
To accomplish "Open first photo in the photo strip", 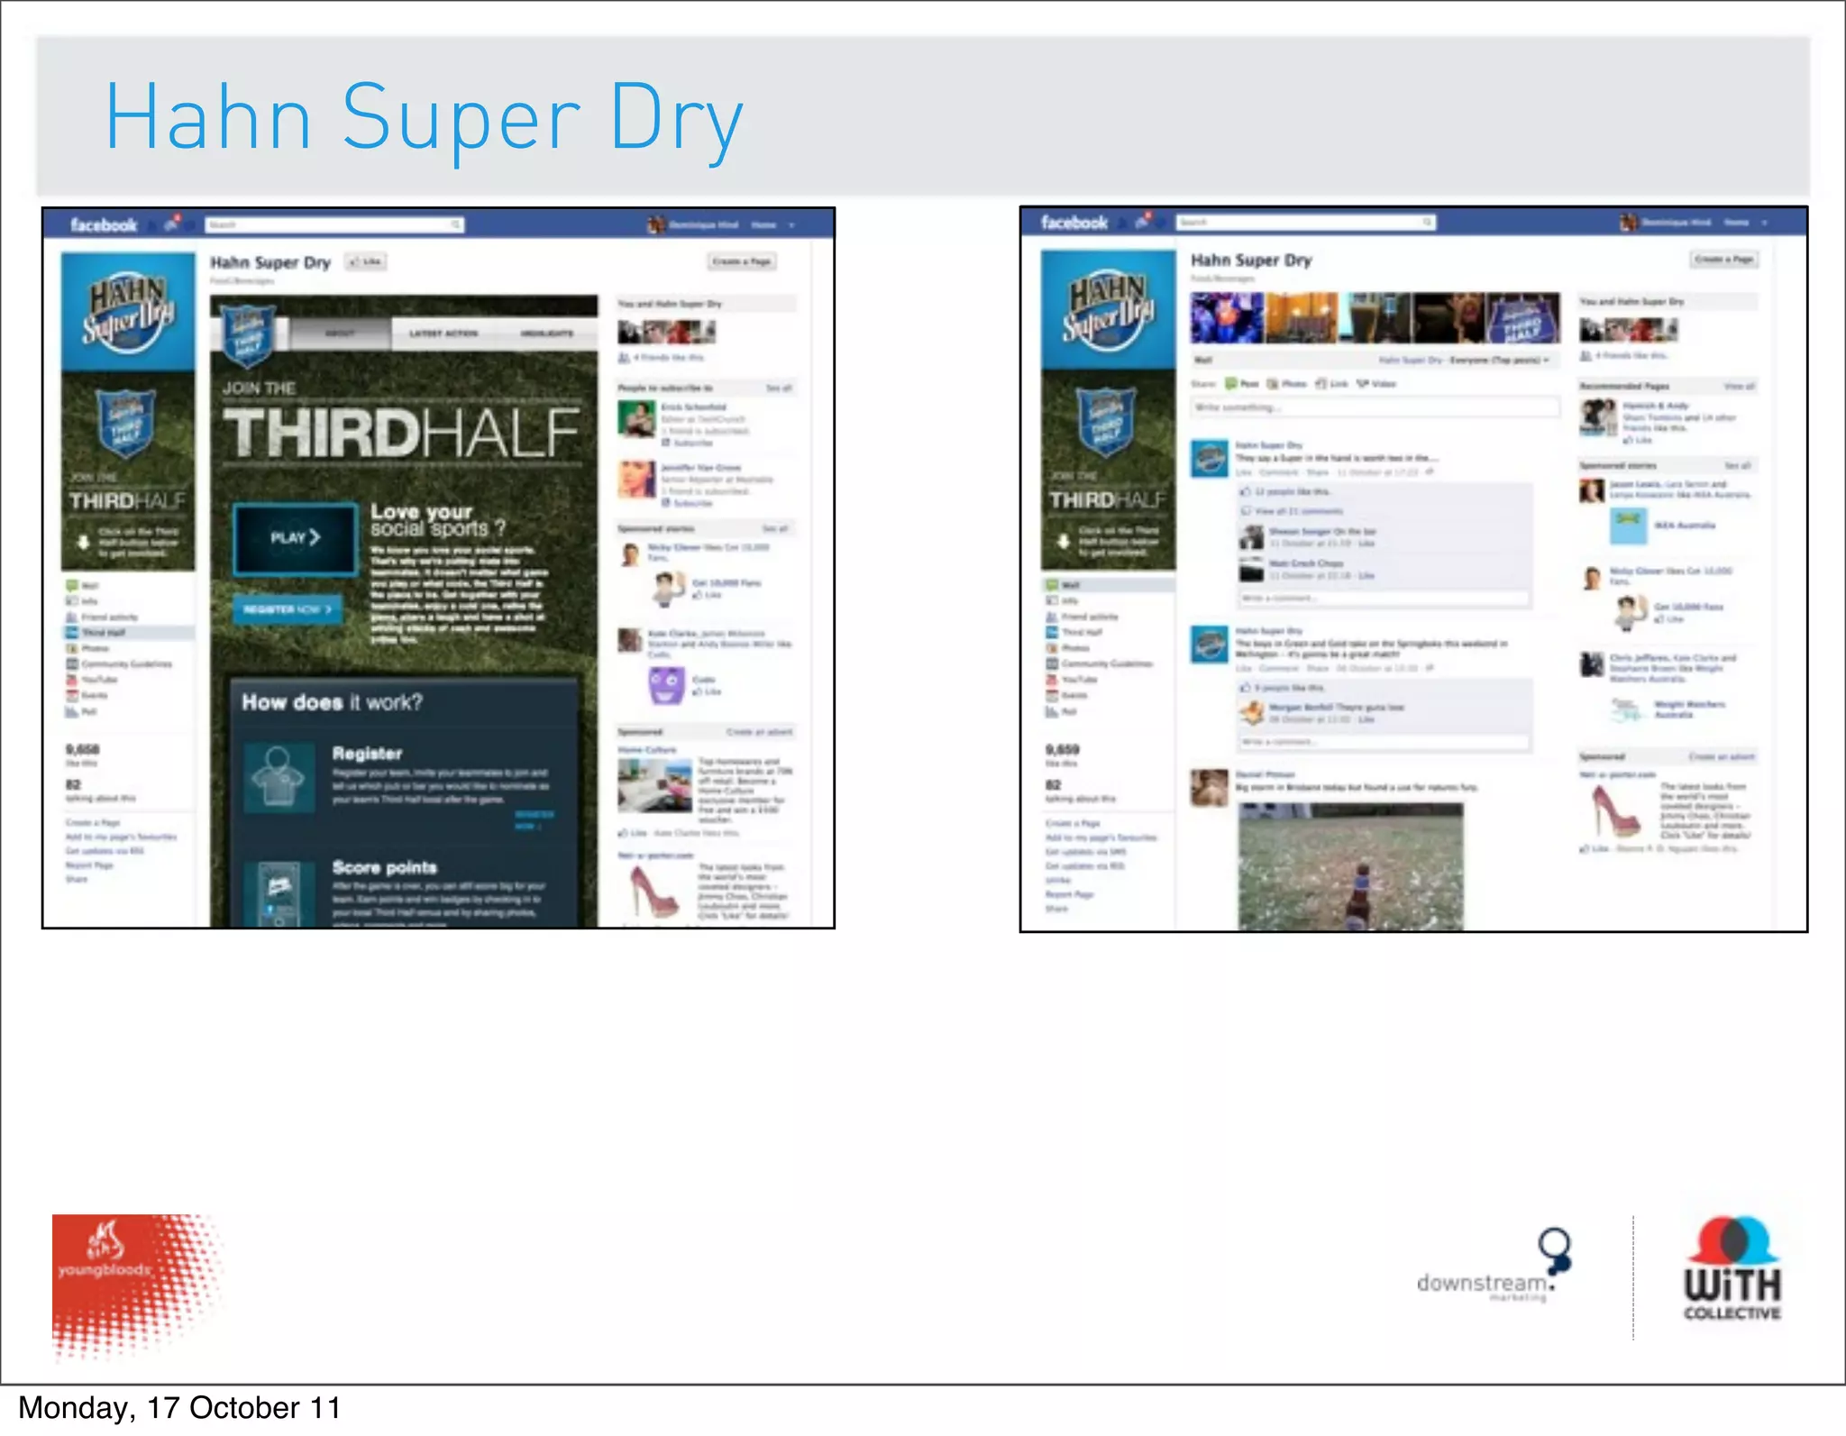I will (x=1227, y=318).
